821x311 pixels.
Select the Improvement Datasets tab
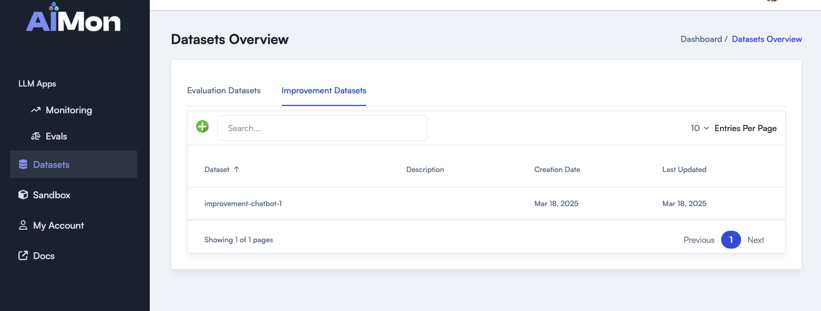[x=324, y=91]
